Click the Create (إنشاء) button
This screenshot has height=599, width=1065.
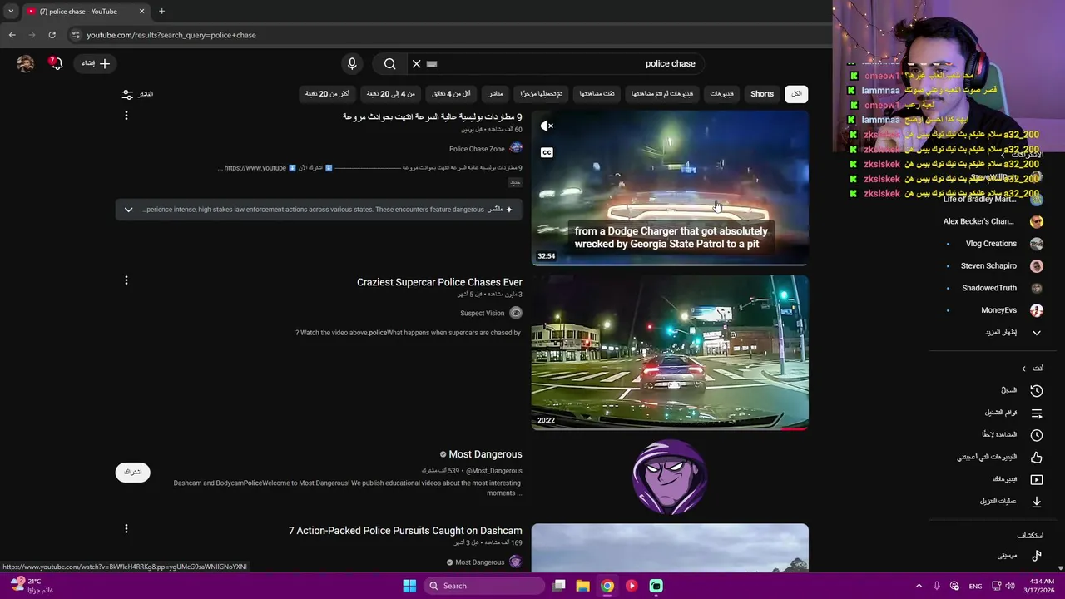pyautogui.click(x=96, y=63)
